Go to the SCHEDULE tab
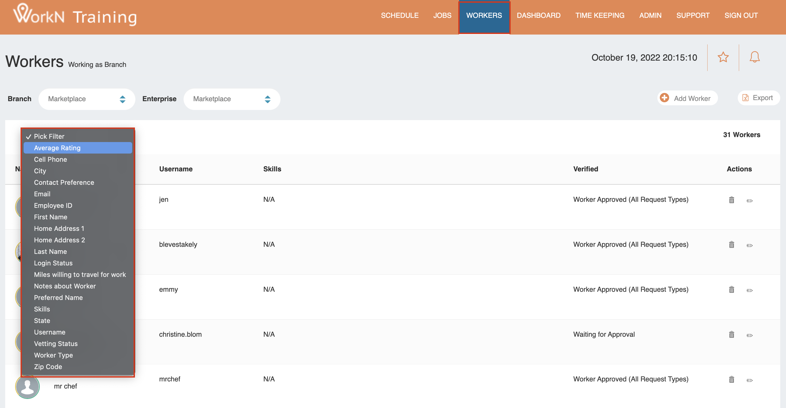 (399, 15)
